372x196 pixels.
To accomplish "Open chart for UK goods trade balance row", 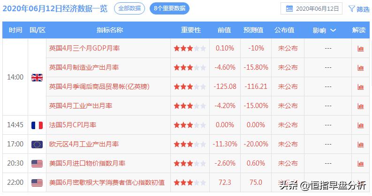I will tap(360, 87).
